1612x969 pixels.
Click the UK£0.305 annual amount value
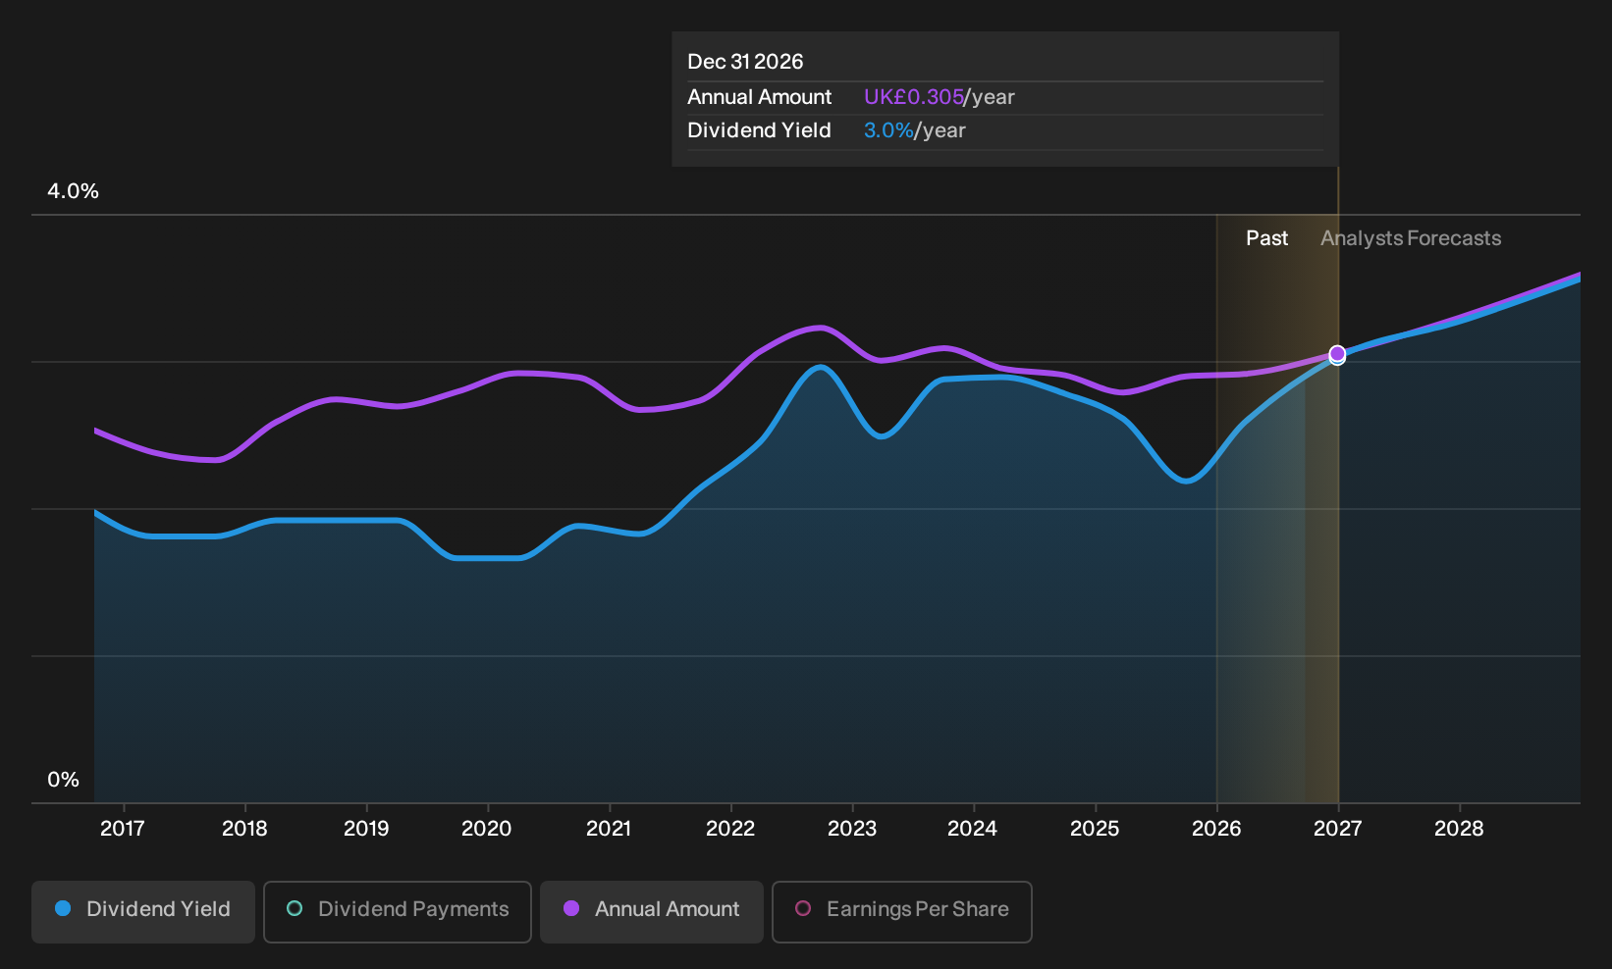pyautogui.click(x=914, y=97)
